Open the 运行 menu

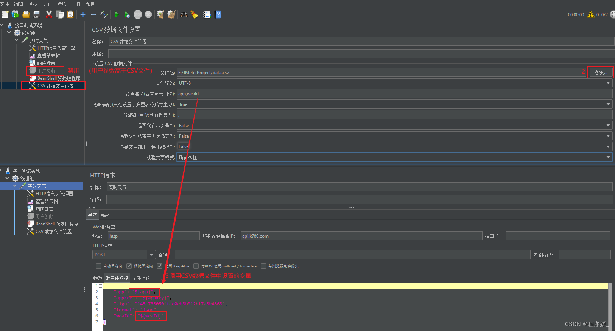tap(47, 4)
